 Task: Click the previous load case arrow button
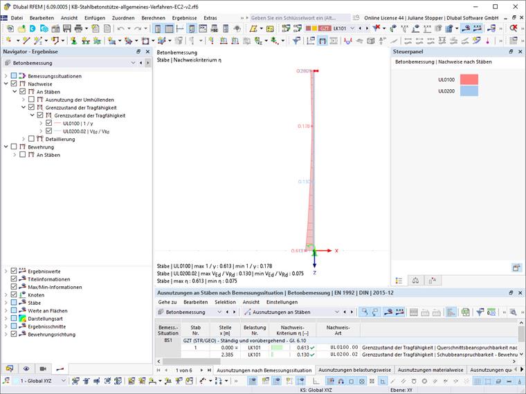click(360, 28)
